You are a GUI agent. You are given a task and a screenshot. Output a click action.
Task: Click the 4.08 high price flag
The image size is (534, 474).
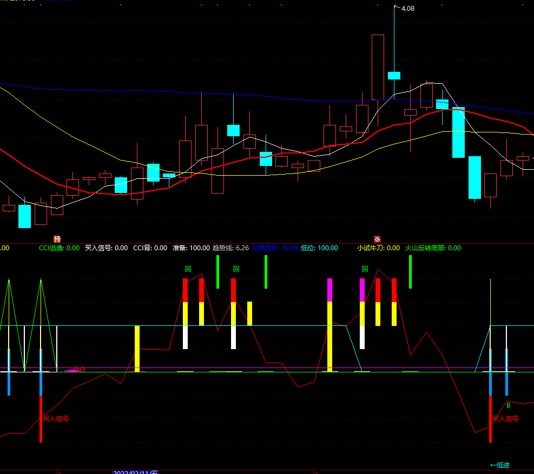pos(407,9)
